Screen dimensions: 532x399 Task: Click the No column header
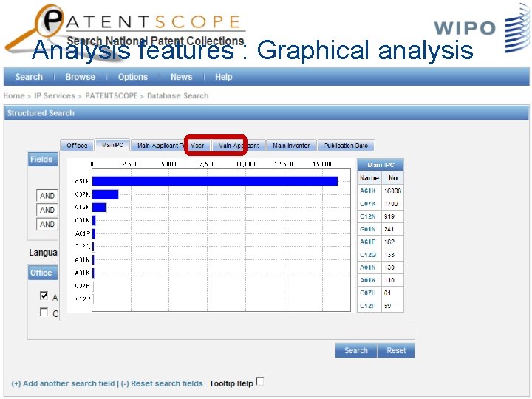393,178
